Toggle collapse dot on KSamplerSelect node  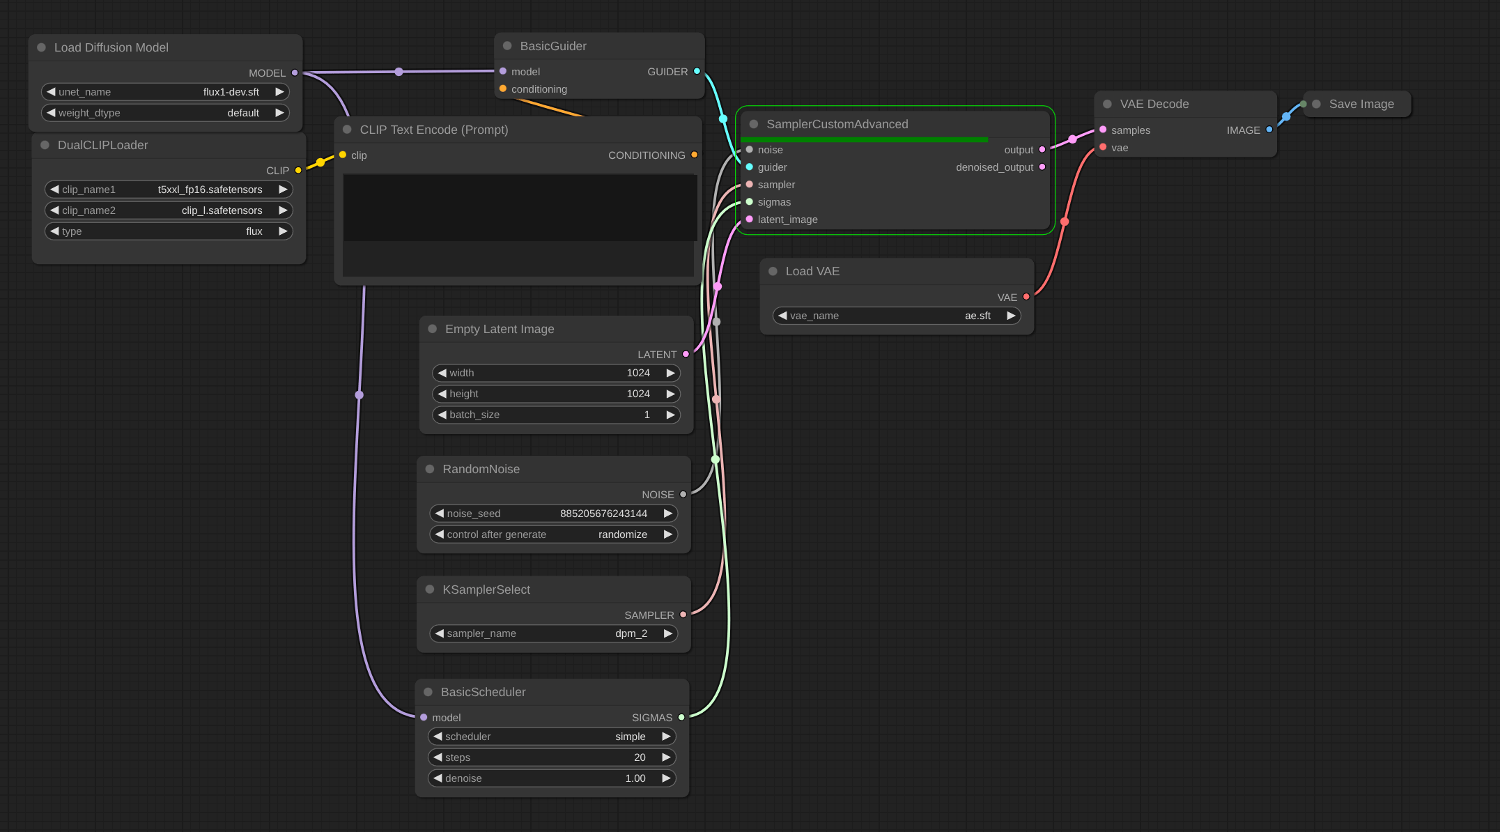(430, 590)
